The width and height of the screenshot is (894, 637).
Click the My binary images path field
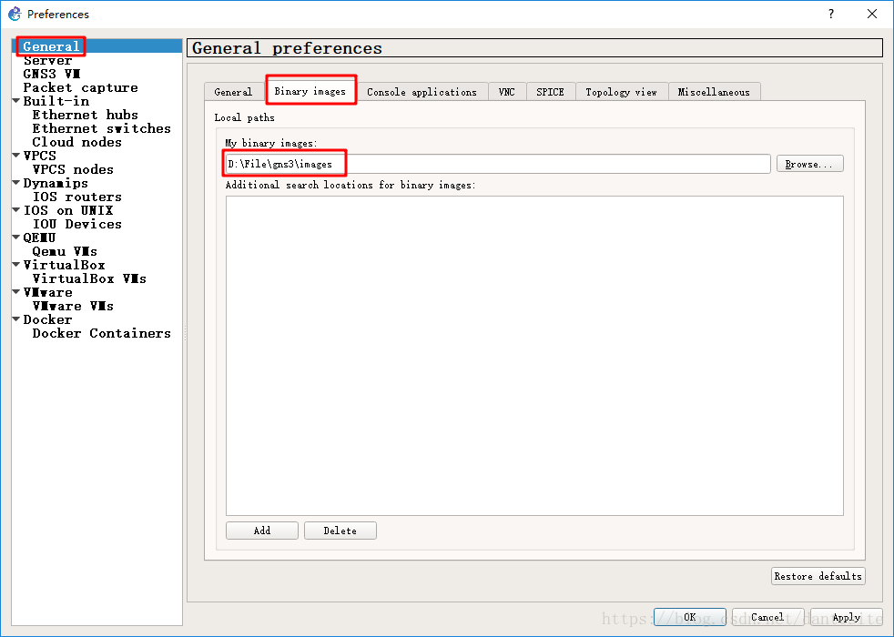pyautogui.click(x=498, y=164)
